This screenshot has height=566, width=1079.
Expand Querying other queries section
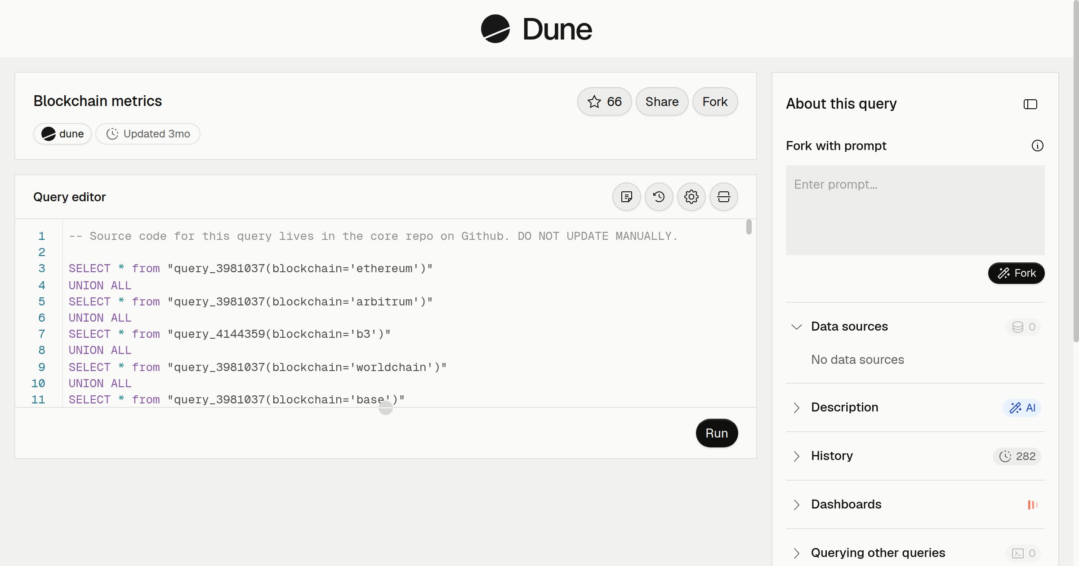(x=796, y=553)
